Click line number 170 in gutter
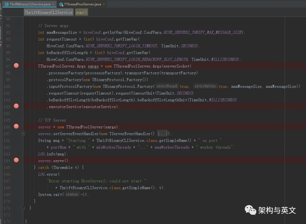Viewport: 306px width, 224px height. (7, 201)
